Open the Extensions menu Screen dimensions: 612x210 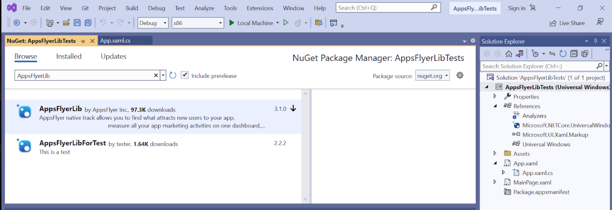tap(260, 8)
